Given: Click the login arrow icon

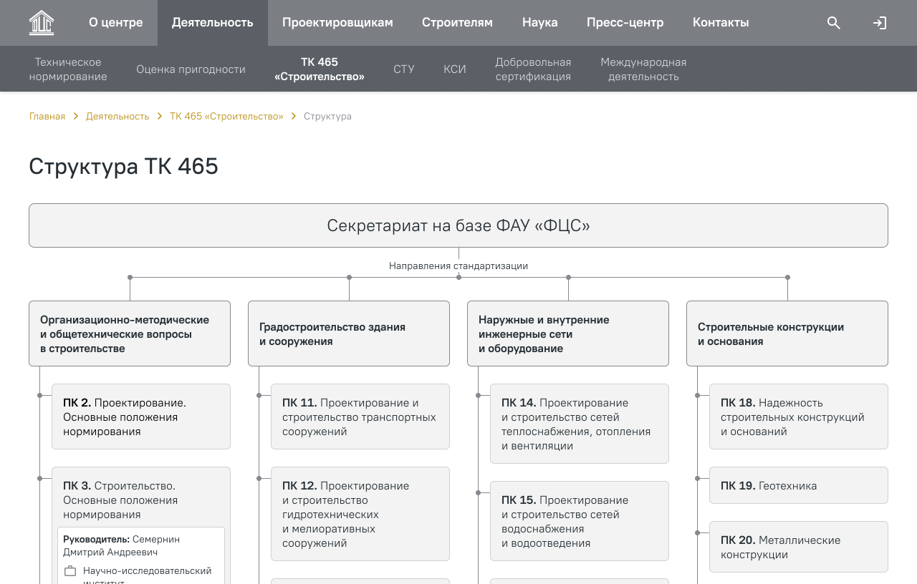Looking at the screenshot, I should 879,23.
